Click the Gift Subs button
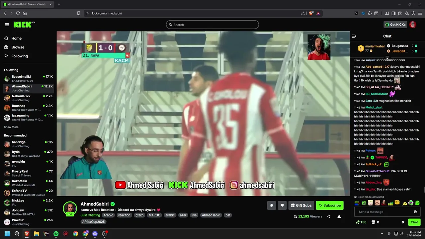 point(301,205)
